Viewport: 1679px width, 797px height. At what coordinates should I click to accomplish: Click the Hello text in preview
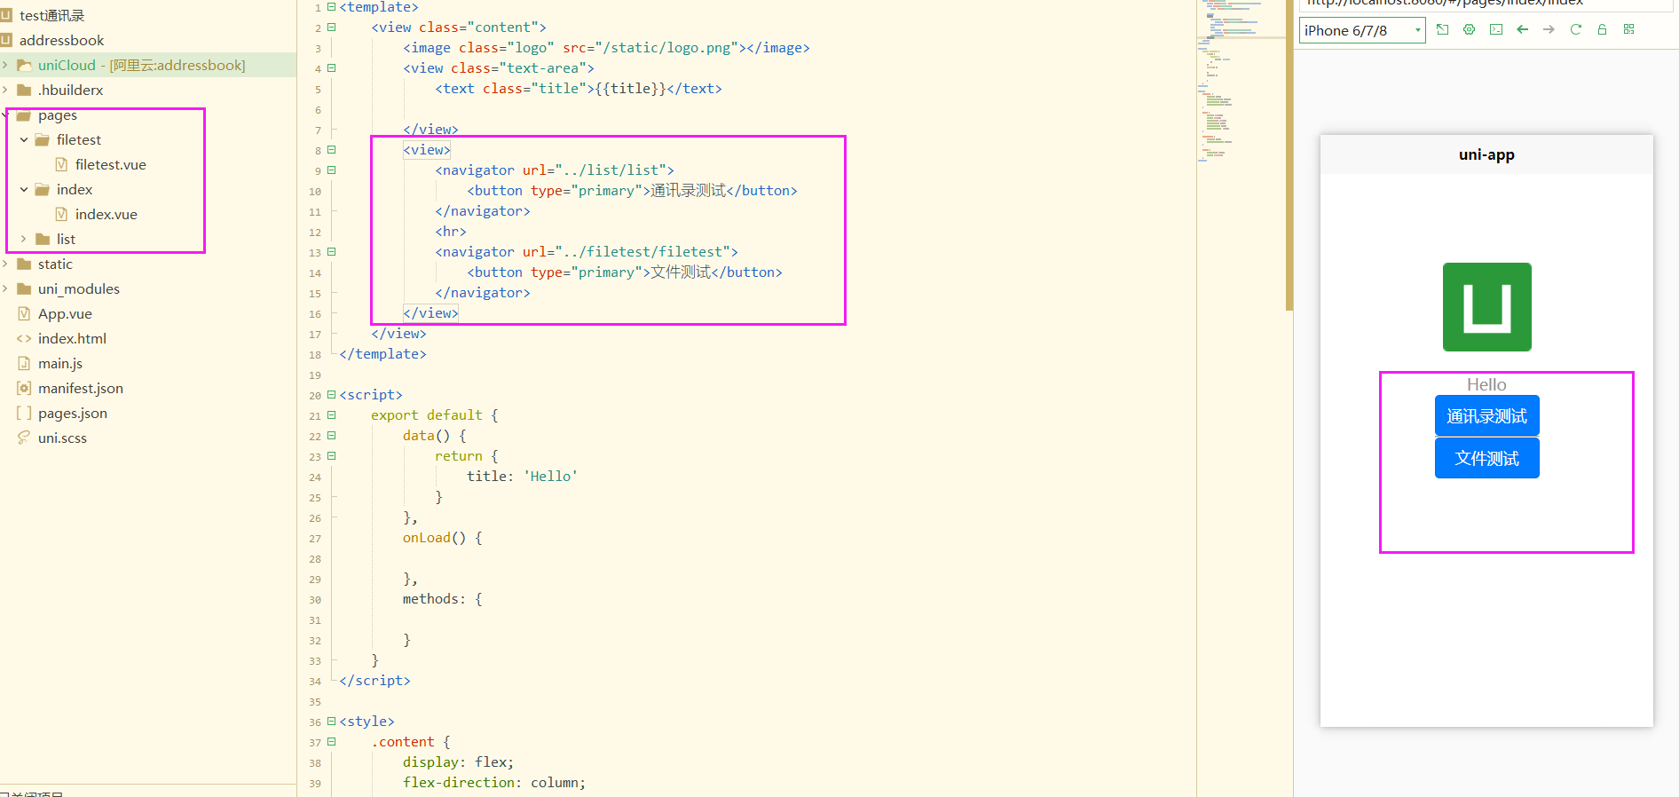click(x=1486, y=384)
